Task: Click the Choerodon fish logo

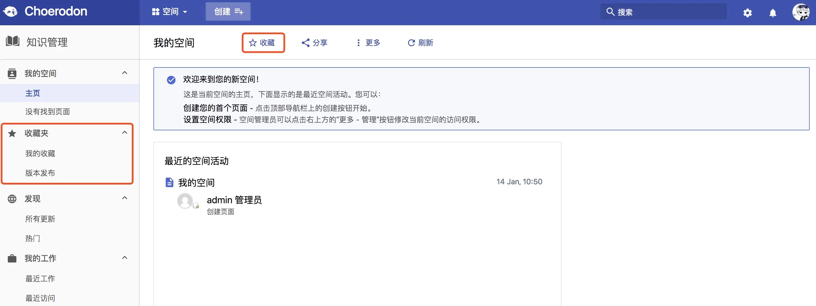Action: [11, 12]
